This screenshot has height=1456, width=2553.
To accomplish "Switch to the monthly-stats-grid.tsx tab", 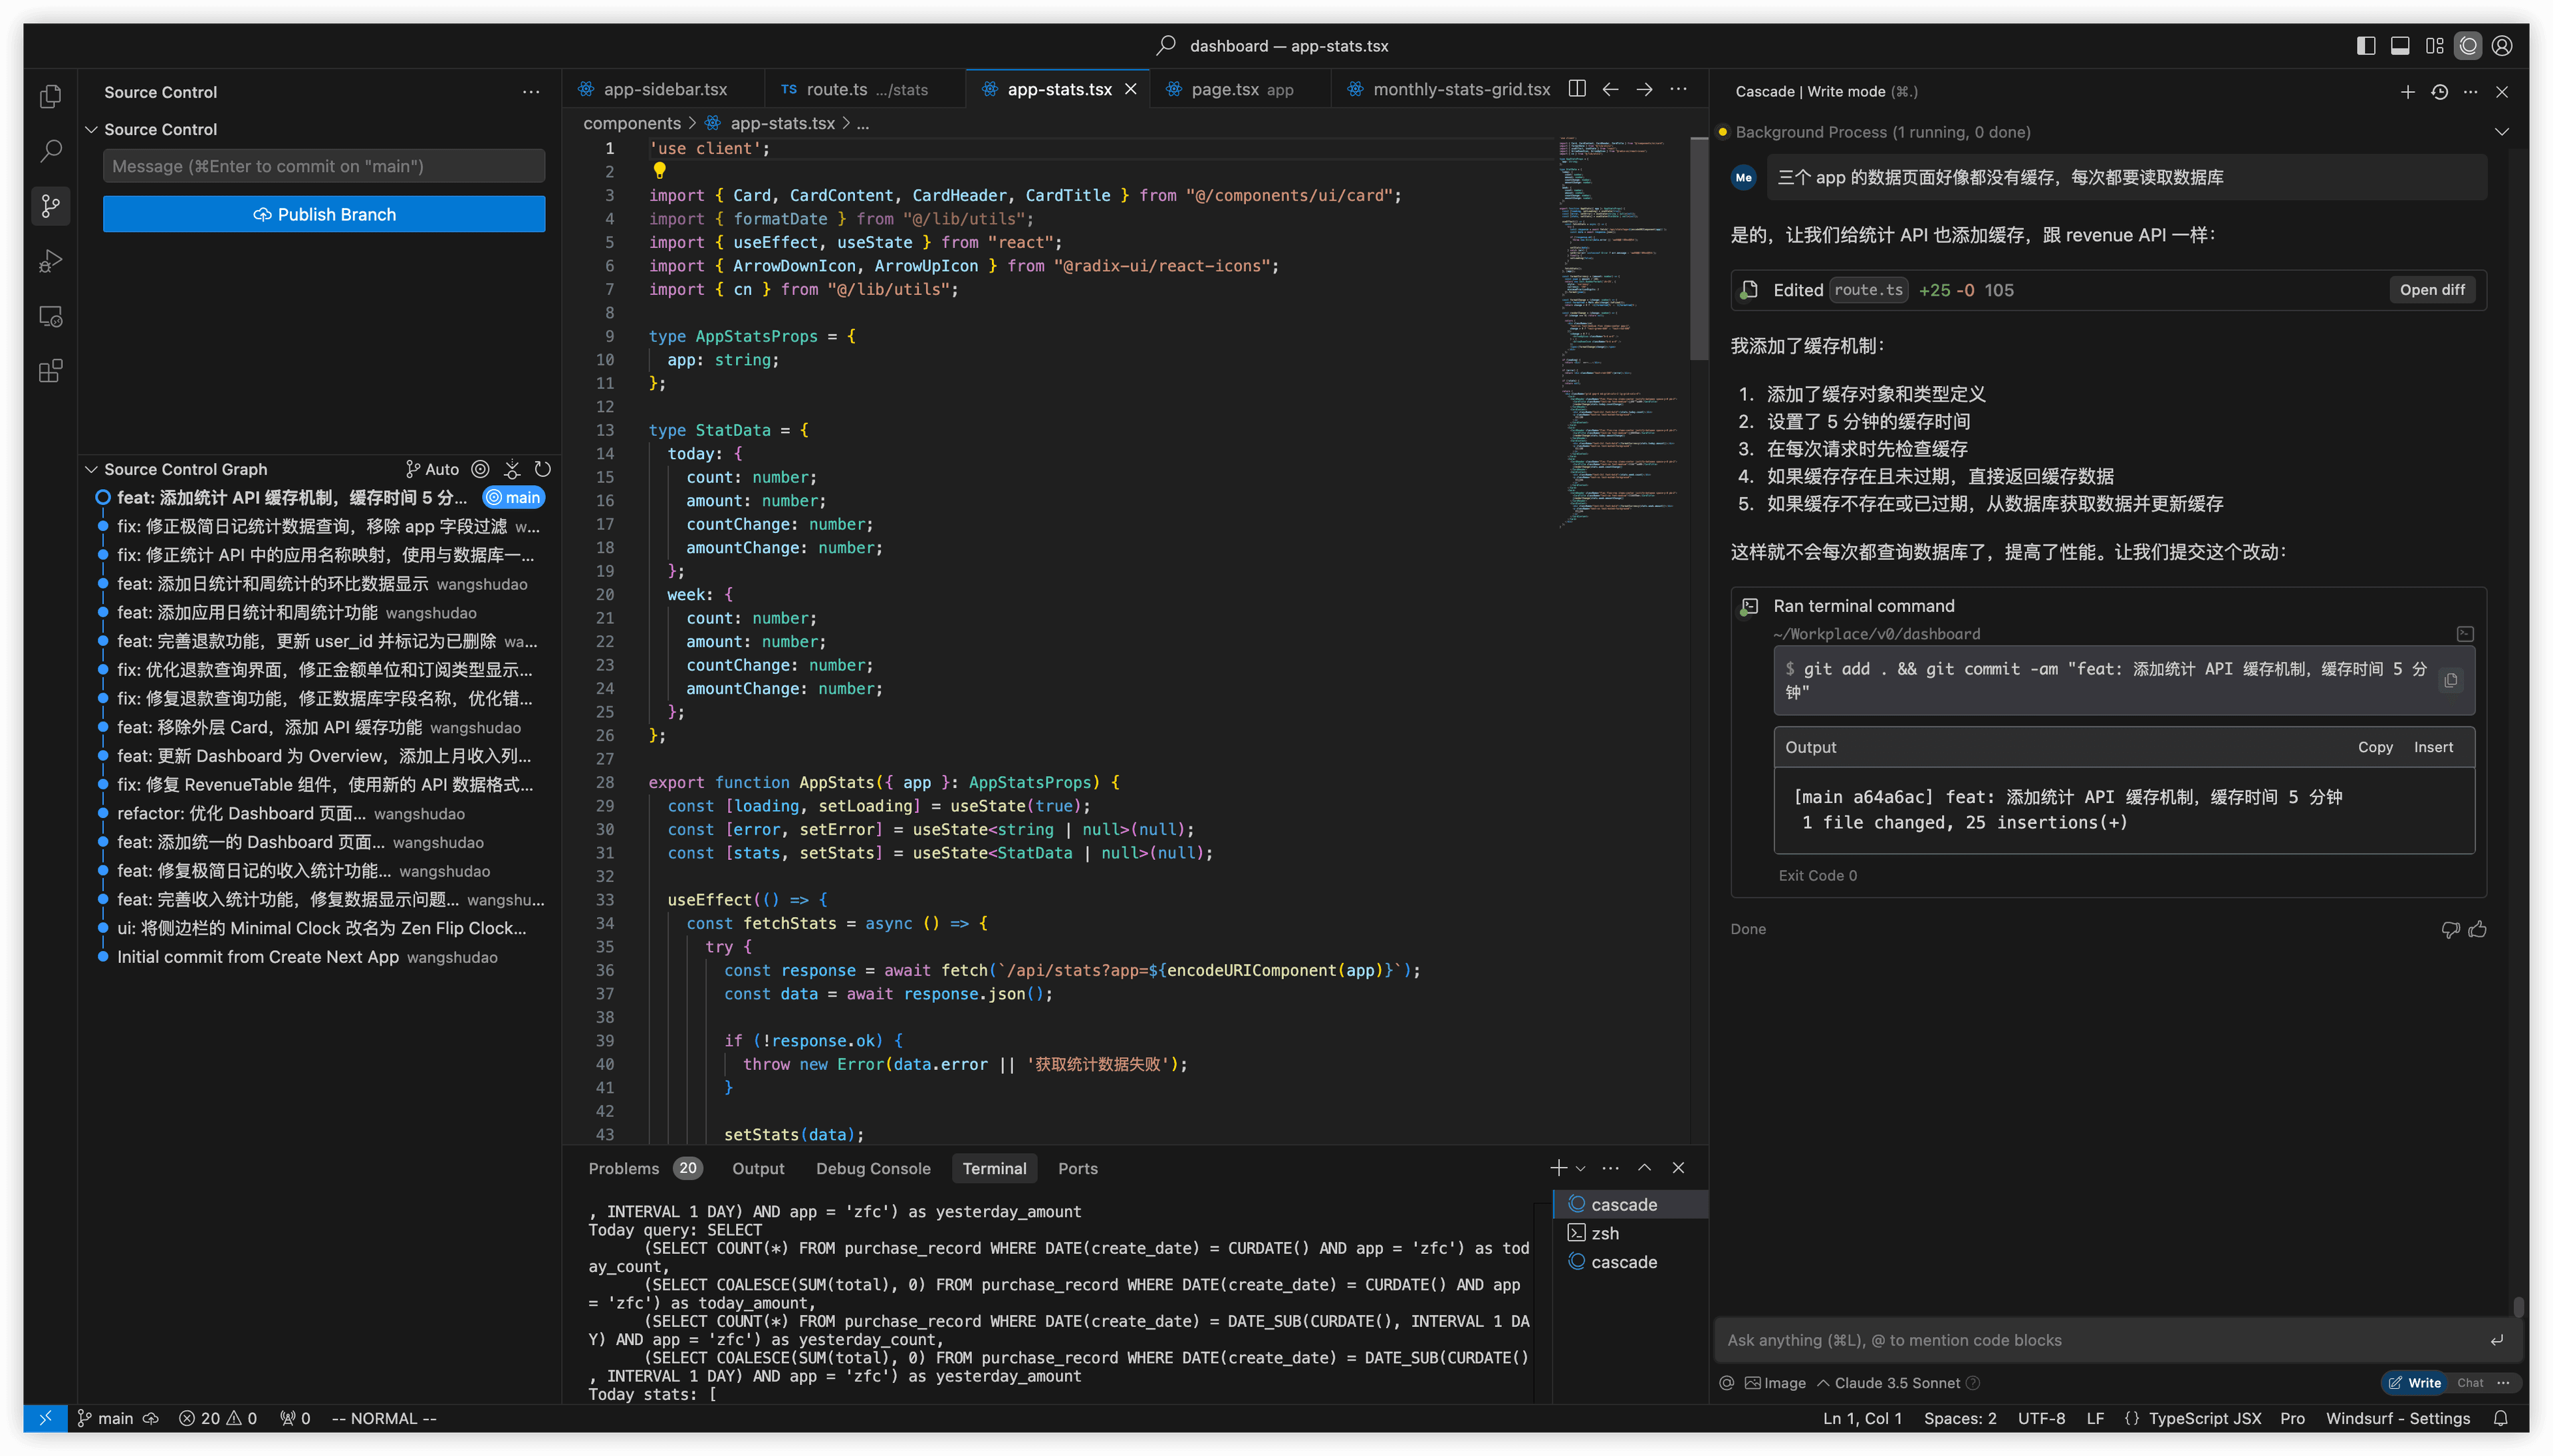I will [x=1459, y=89].
